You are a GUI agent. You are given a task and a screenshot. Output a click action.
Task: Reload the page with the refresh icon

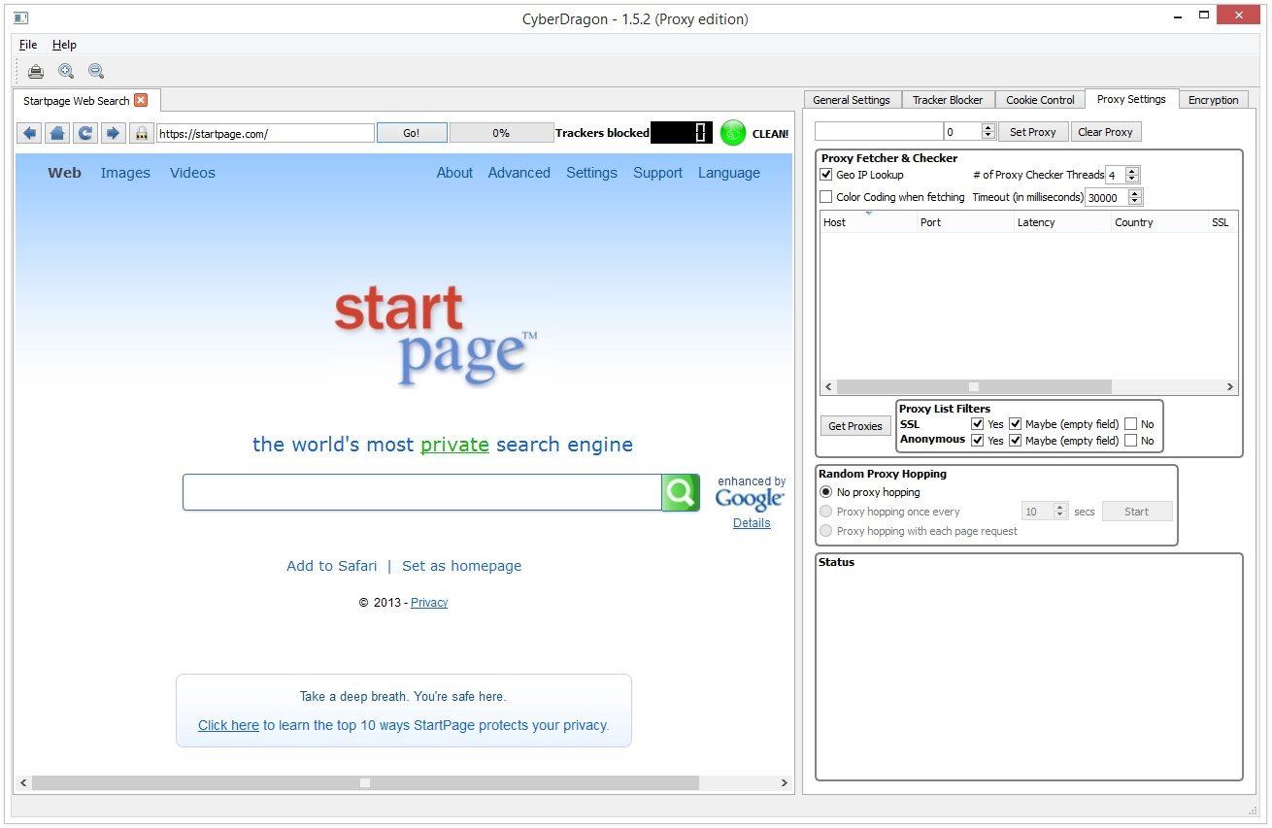tap(85, 133)
